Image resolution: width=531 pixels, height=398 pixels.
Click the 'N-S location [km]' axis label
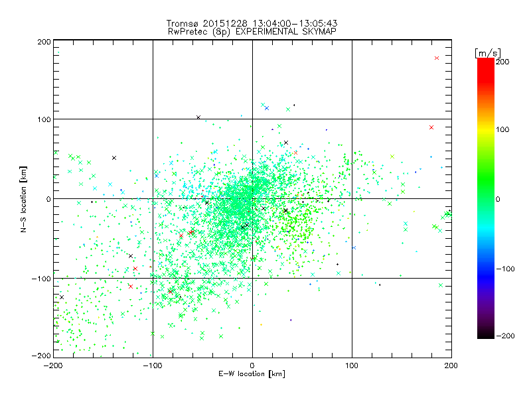(x=23, y=199)
